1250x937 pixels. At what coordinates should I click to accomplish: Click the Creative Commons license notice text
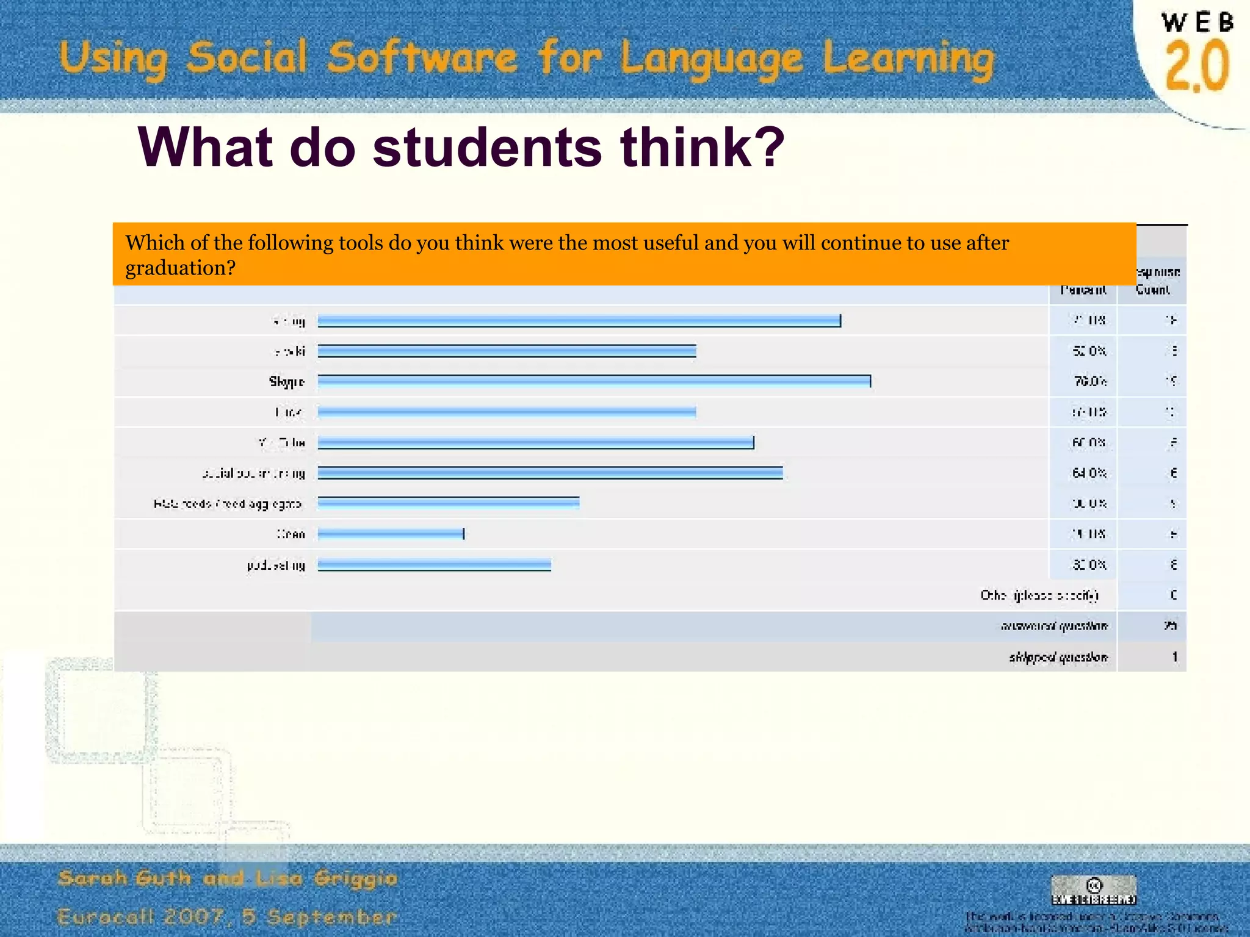coord(1097,922)
